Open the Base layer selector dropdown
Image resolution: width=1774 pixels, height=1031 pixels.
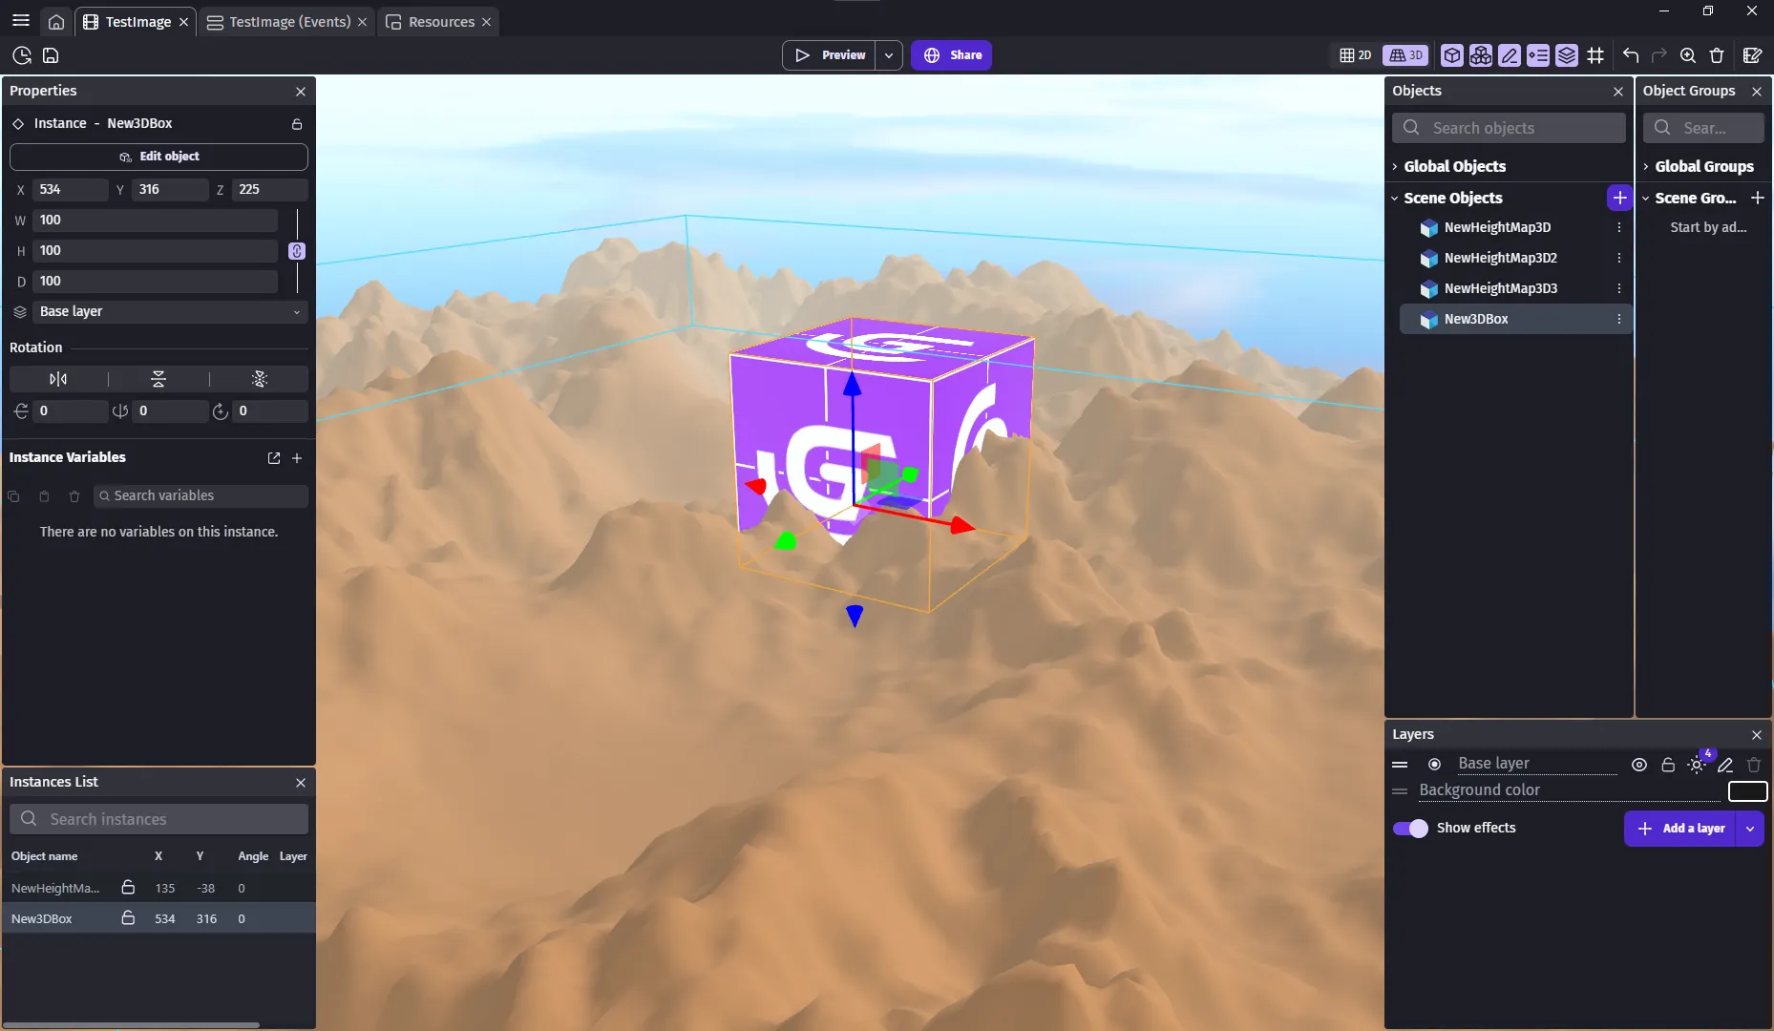(x=172, y=312)
